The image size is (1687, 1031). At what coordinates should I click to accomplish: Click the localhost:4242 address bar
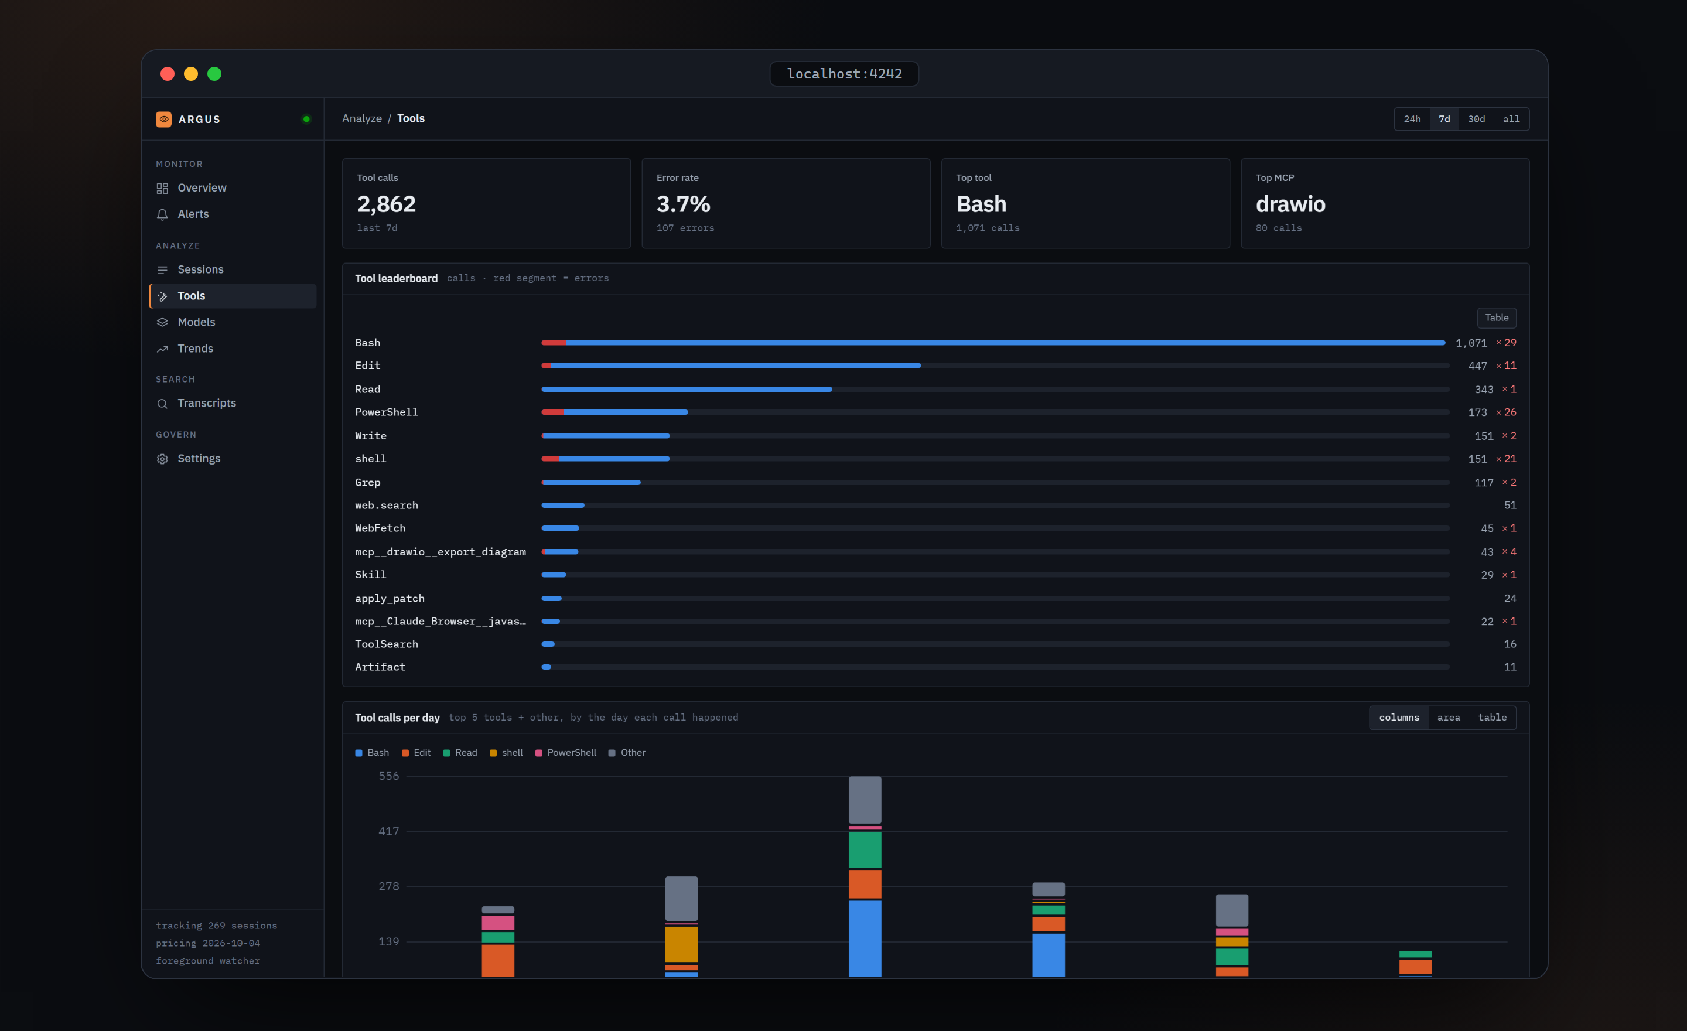(843, 74)
